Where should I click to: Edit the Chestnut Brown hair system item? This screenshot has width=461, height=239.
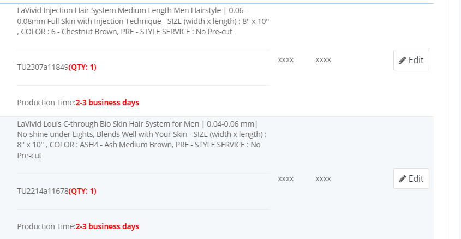click(411, 60)
